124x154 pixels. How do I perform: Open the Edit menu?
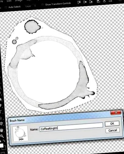coord(9,1)
